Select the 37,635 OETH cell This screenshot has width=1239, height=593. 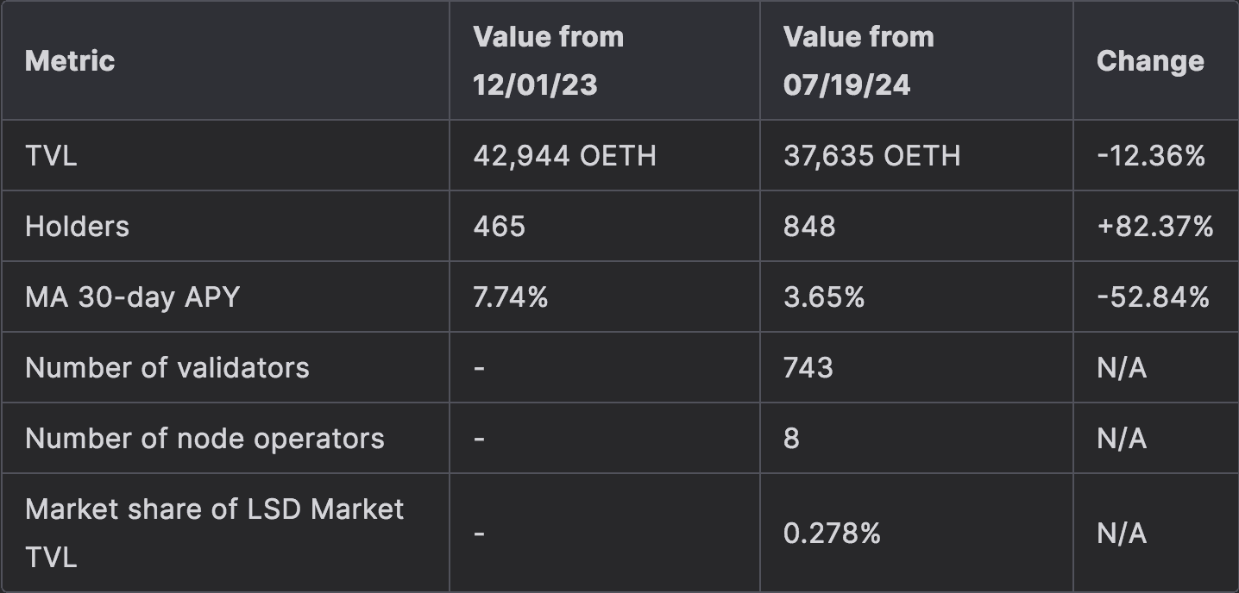(871, 156)
